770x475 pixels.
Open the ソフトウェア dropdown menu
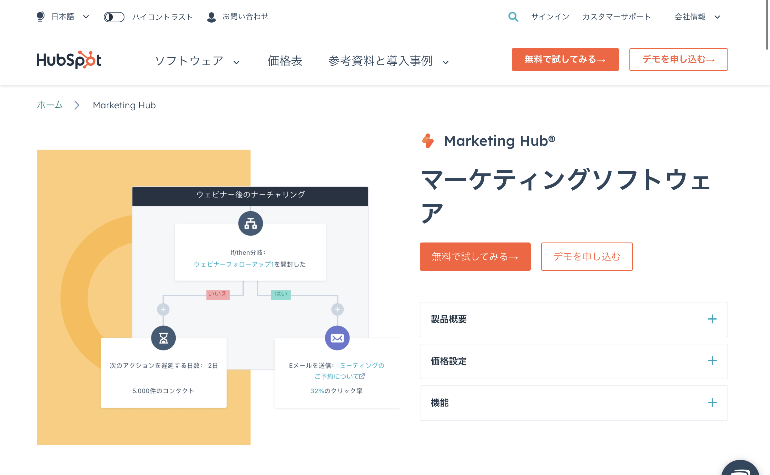[x=196, y=61]
